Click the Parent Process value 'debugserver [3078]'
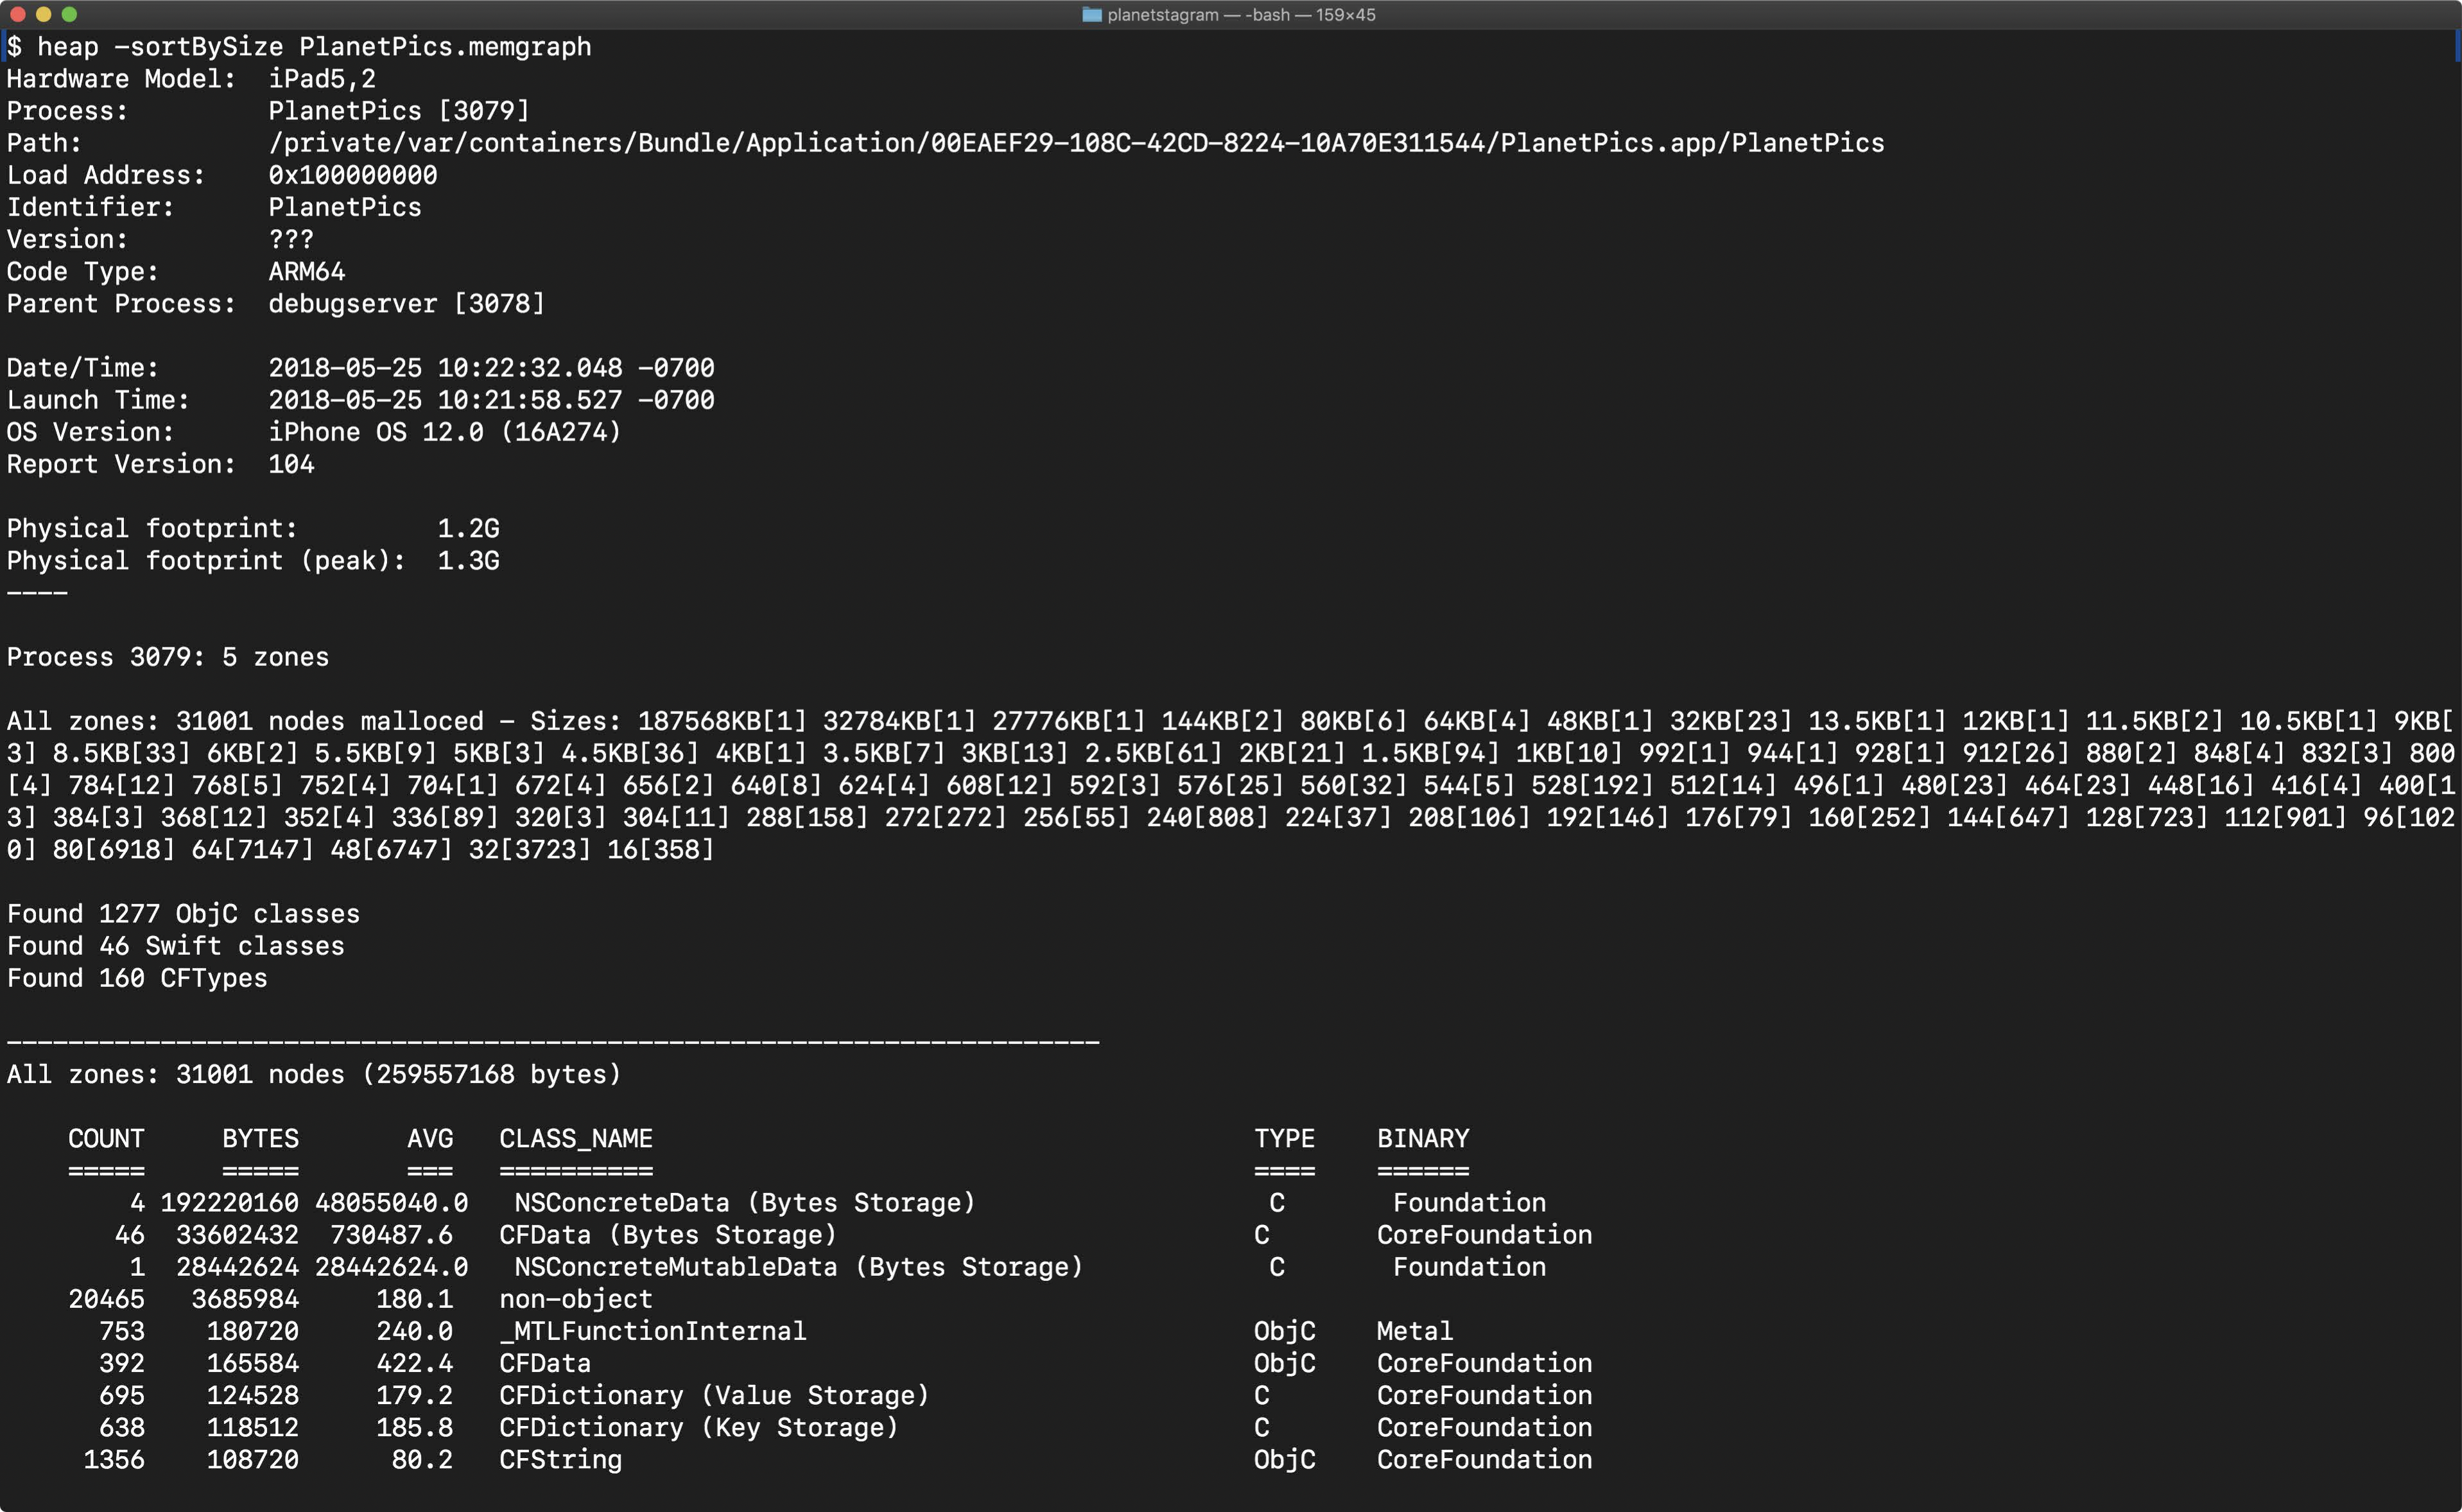Viewport: 2462px width, 1512px height. tap(407, 303)
